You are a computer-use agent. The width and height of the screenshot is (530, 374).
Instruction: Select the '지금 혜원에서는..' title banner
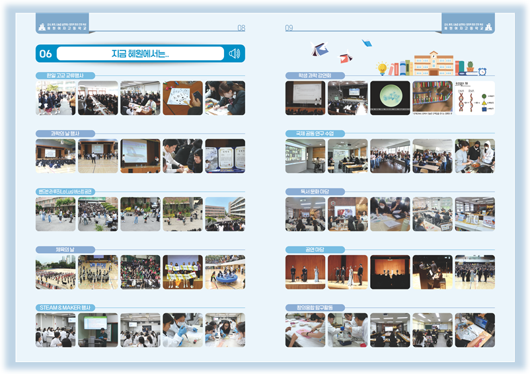[x=140, y=54]
